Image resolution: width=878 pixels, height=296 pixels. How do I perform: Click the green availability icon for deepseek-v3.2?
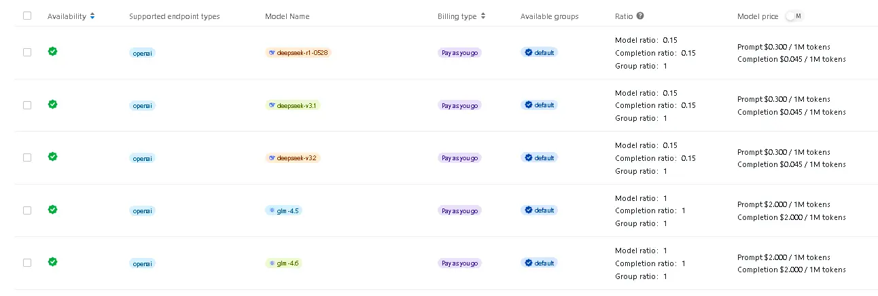tap(52, 156)
